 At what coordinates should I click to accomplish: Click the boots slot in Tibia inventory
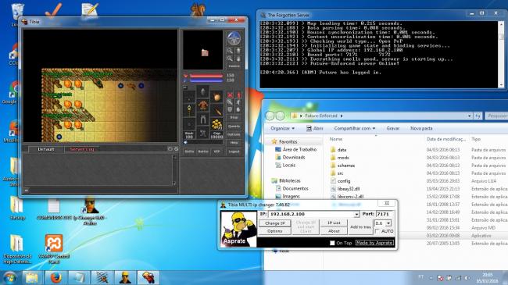pyautogui.click(x=203, y=133)
